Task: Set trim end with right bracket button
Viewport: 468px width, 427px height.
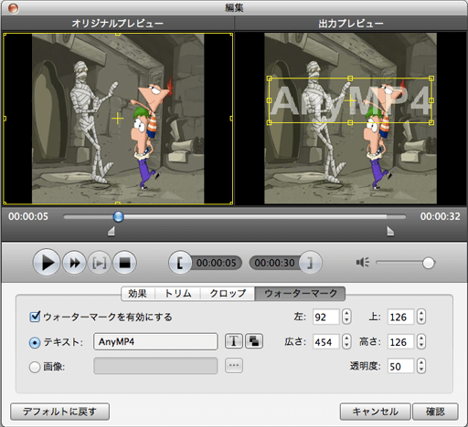Action: [310, 263]
